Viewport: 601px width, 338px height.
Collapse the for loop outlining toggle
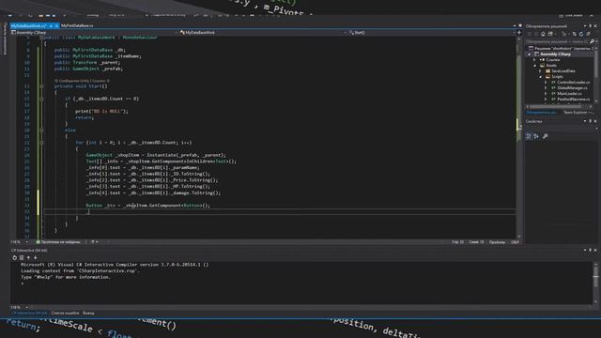click(x=41, y=143)
